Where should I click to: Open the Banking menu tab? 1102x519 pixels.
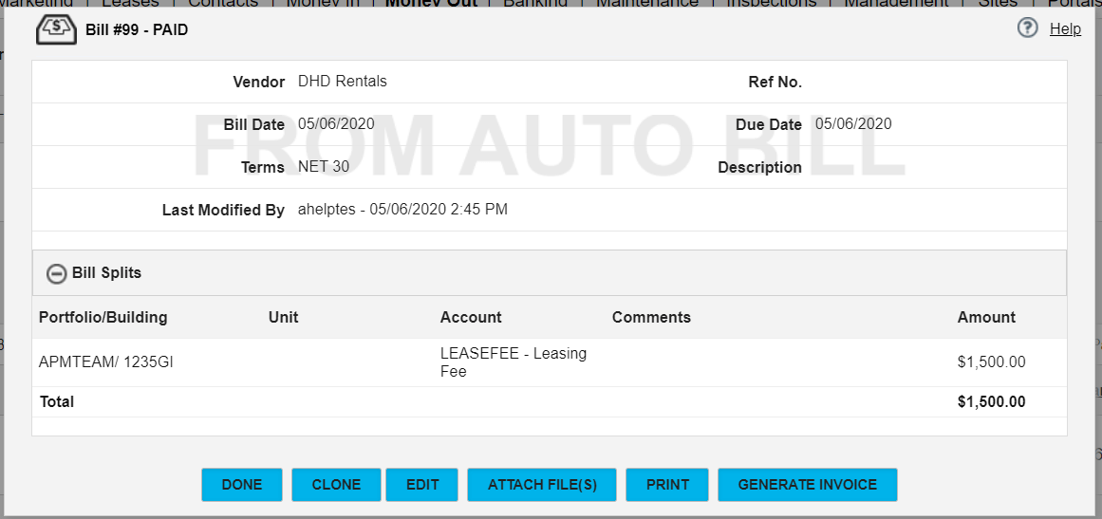pos(536,3)
